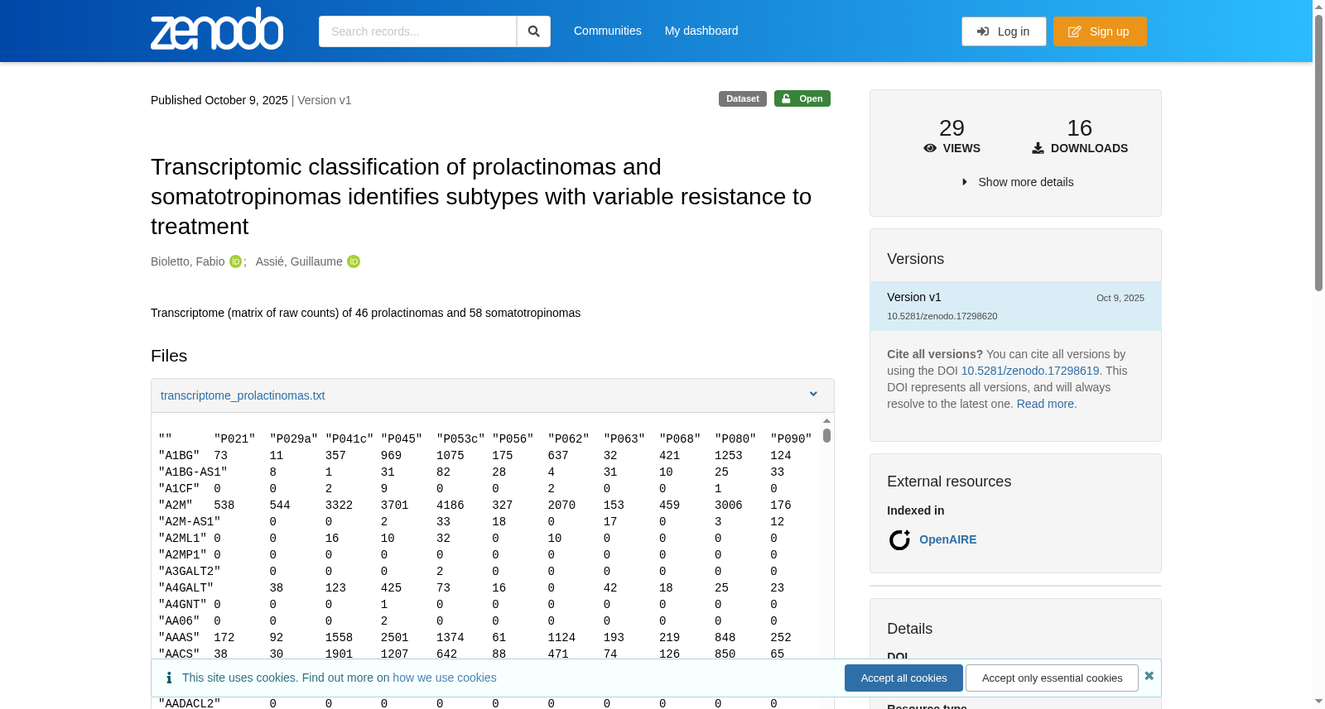Click the cookie banner info icon
The width and height of the screenshot is (1325, 709).
[169, 678]
